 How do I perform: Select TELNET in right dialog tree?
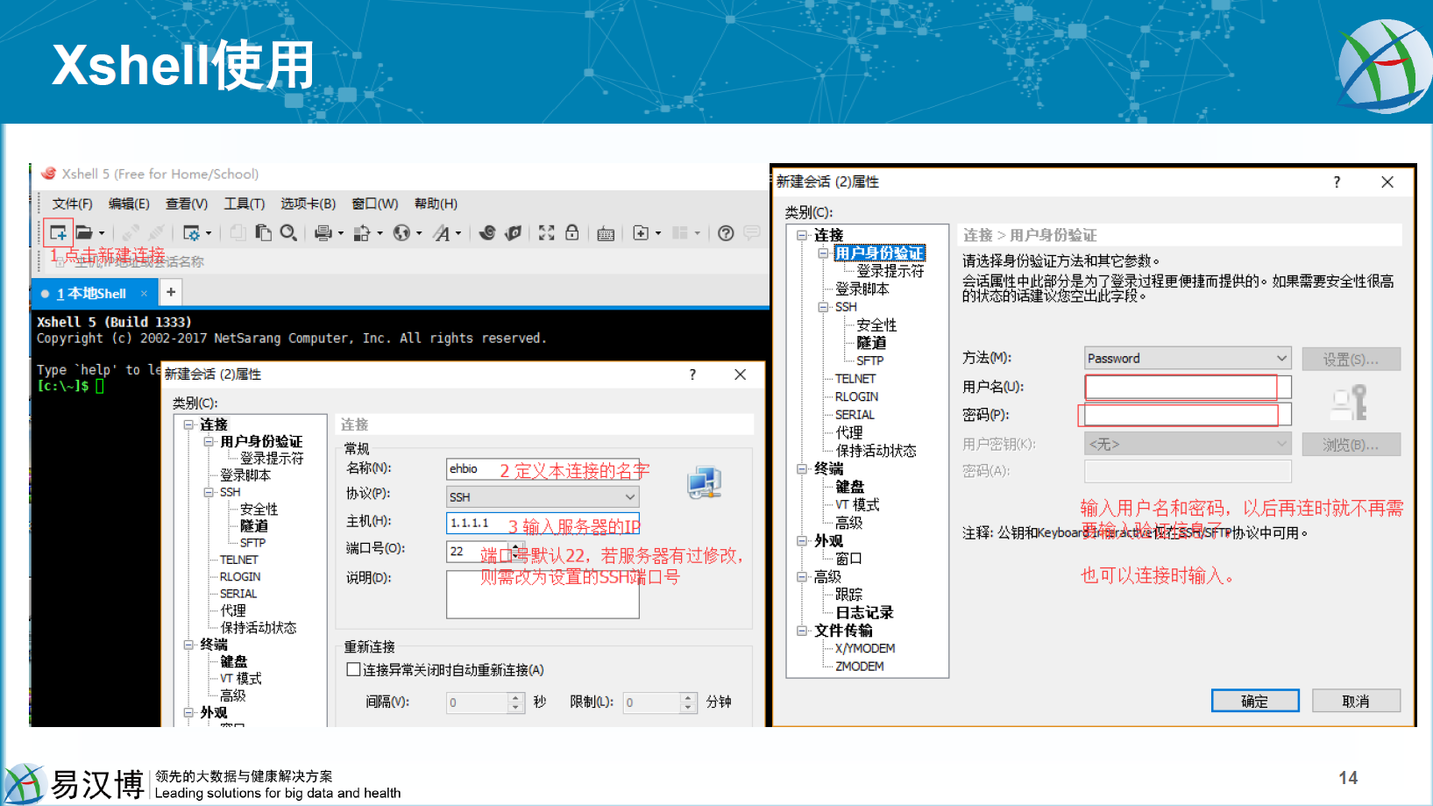click(x=855, y=379)
